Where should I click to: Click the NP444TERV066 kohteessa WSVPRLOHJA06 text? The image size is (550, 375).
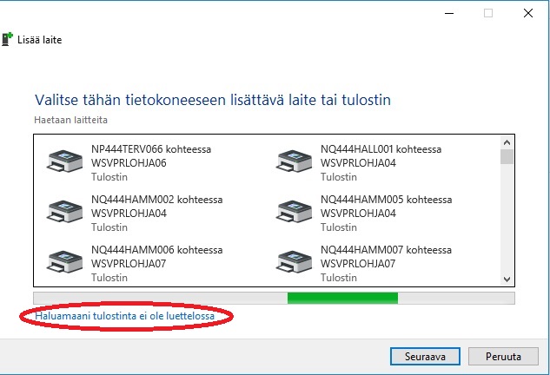pos(151,156)
